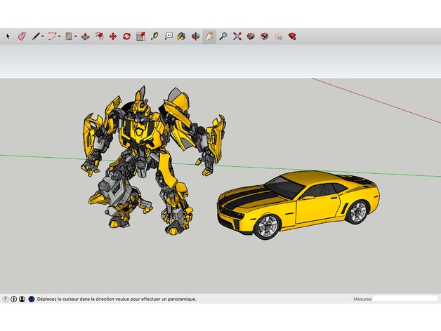
Task: Click the highlighted Pan hand tool
Action: point(209,36)
